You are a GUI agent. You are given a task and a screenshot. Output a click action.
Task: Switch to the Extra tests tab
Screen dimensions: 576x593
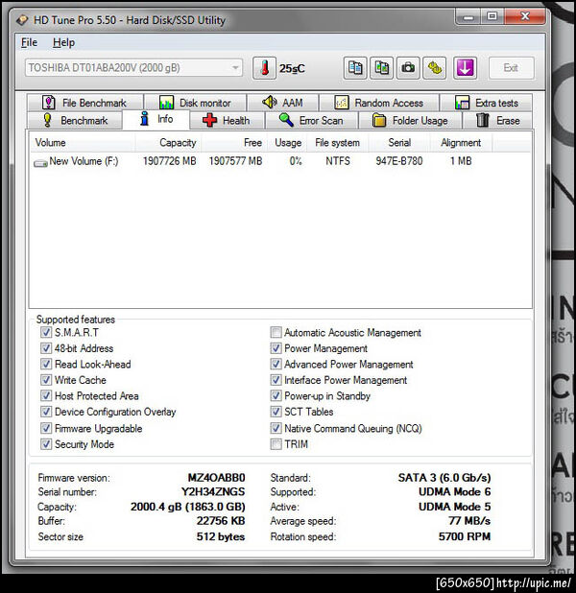487,103
